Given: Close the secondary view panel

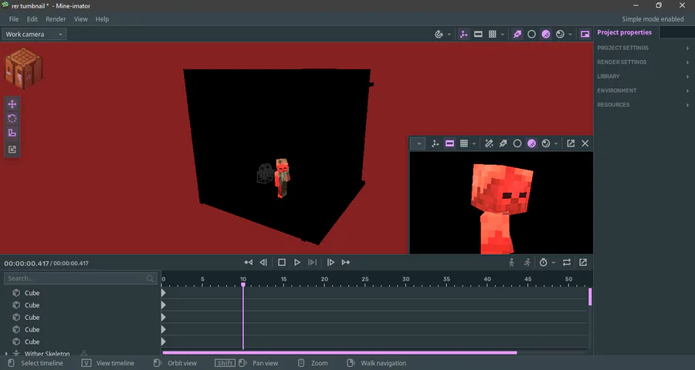Looking at the screenshot, I should (585, 143).
